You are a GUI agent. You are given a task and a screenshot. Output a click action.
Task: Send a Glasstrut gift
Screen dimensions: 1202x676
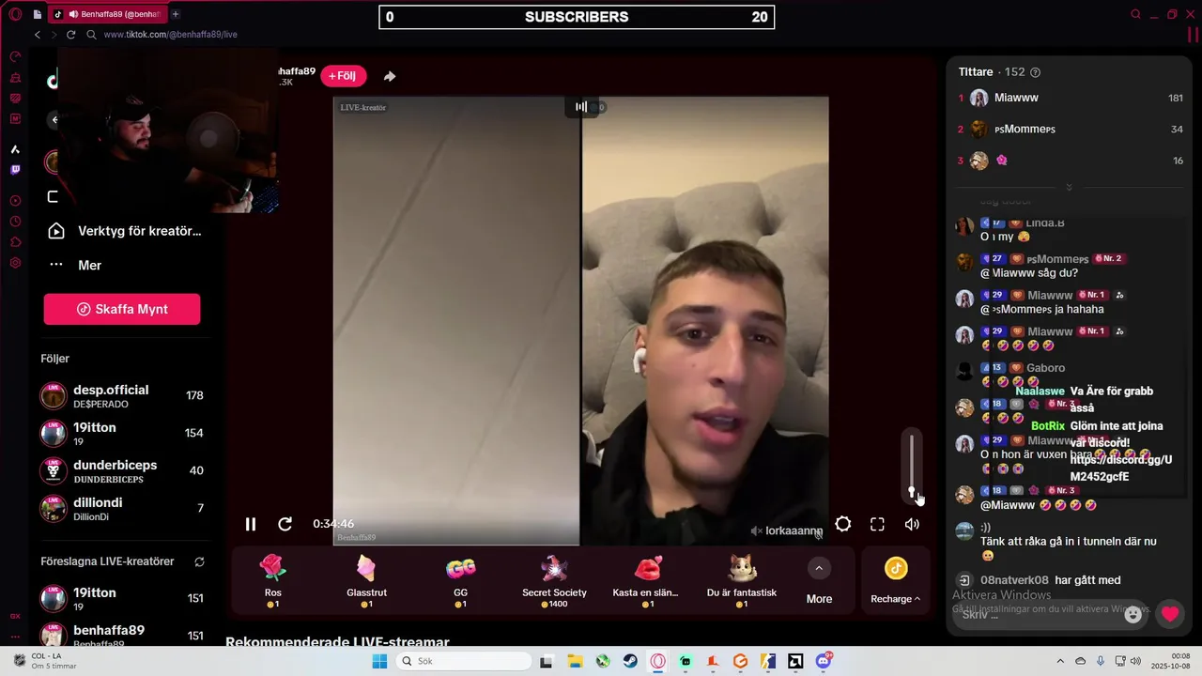coord(366,580)
